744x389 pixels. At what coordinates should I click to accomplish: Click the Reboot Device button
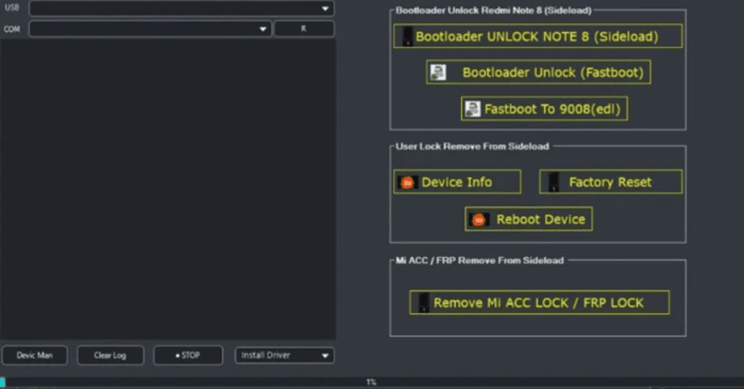(x=529, y=219)
